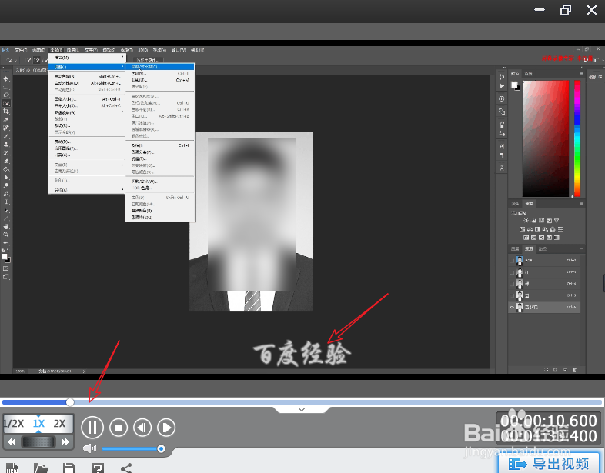Select the Paint Bucket tool
The height and width of the screenshot is (473, 605).
pos(6,169)
